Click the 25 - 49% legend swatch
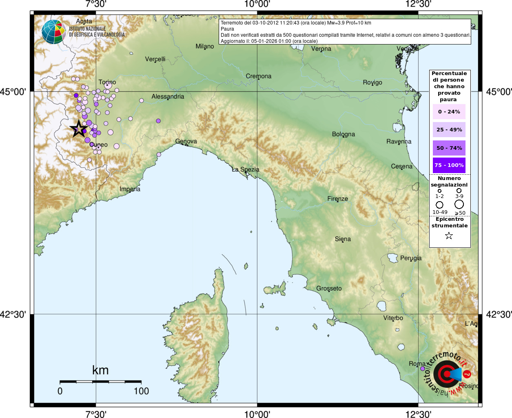The height and width of the screenshot is (418, 512). point(449,130)
